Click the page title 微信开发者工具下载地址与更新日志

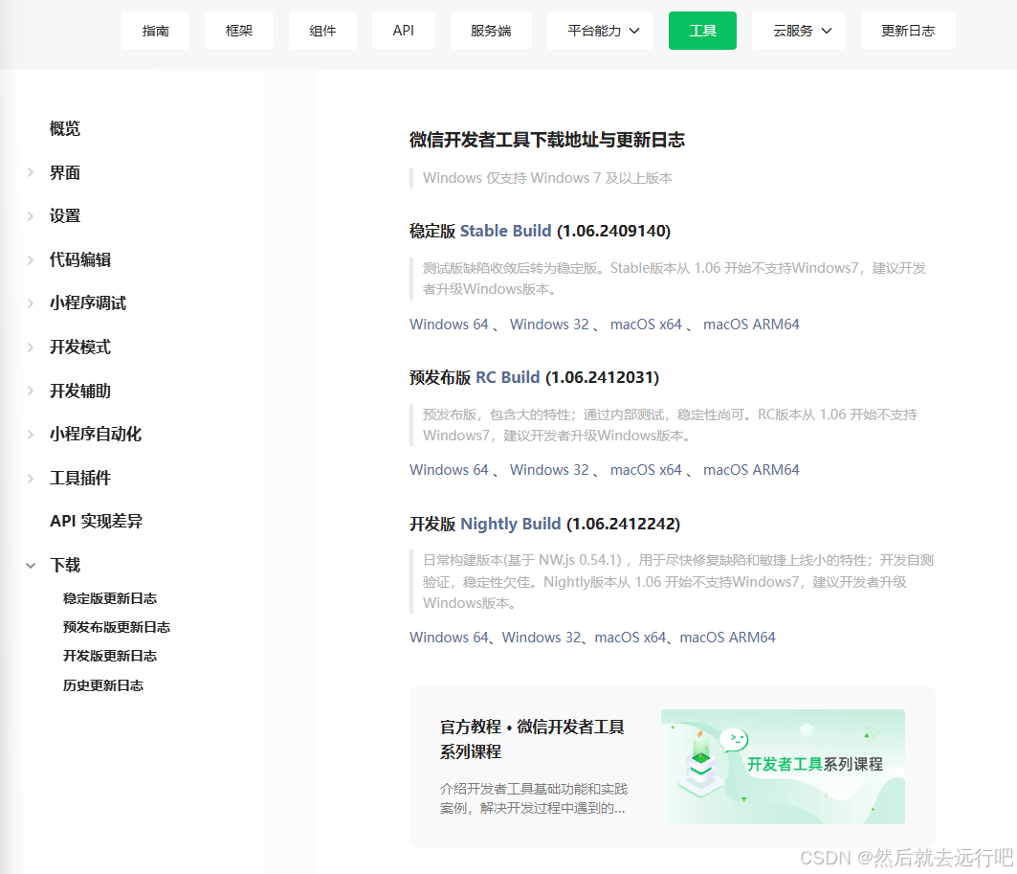pos(546,140)
